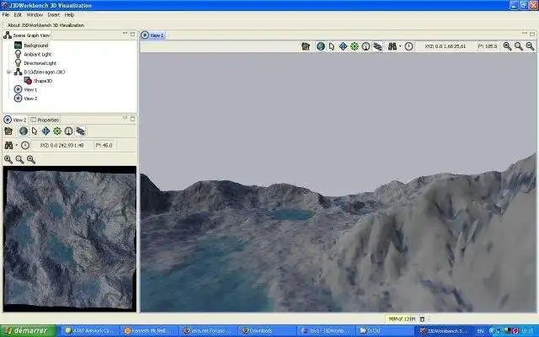Toggle the globe orbit mode in View 2
This screenshot has height=337, width=539.
tap(24, 131)
